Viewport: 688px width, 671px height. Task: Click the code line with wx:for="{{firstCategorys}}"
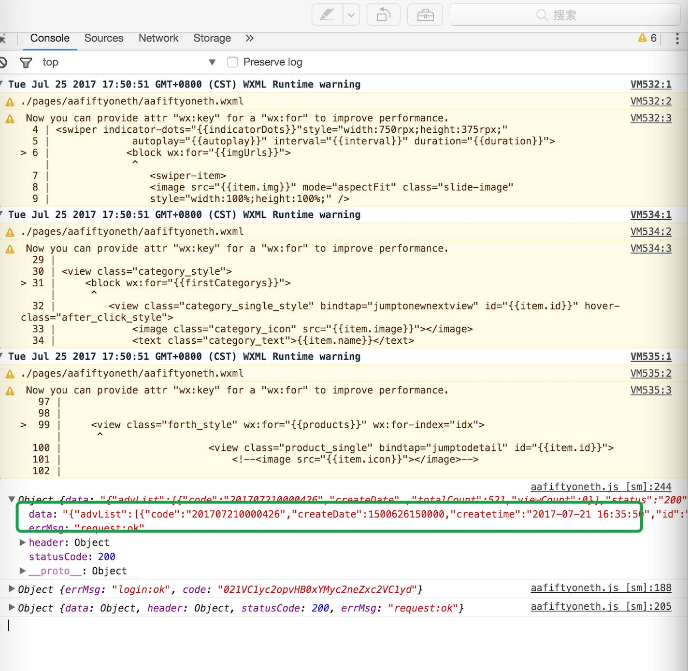coord(188,283)
